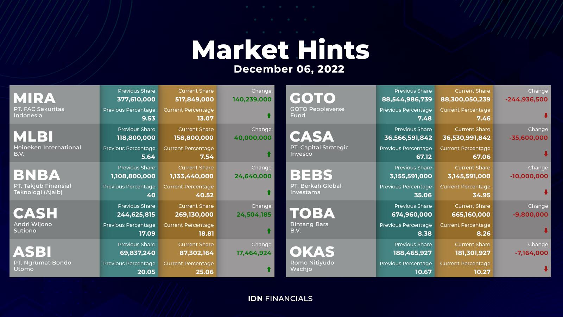Select the December 06, 2022 date
This screenshot has width=563, height=317.
289,69
